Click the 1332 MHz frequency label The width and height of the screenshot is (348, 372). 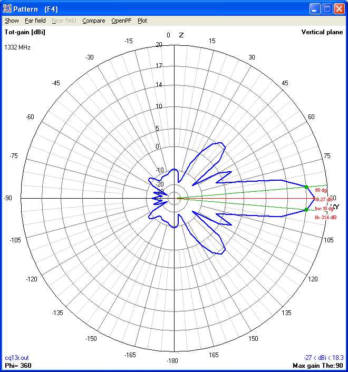(17, 47)
